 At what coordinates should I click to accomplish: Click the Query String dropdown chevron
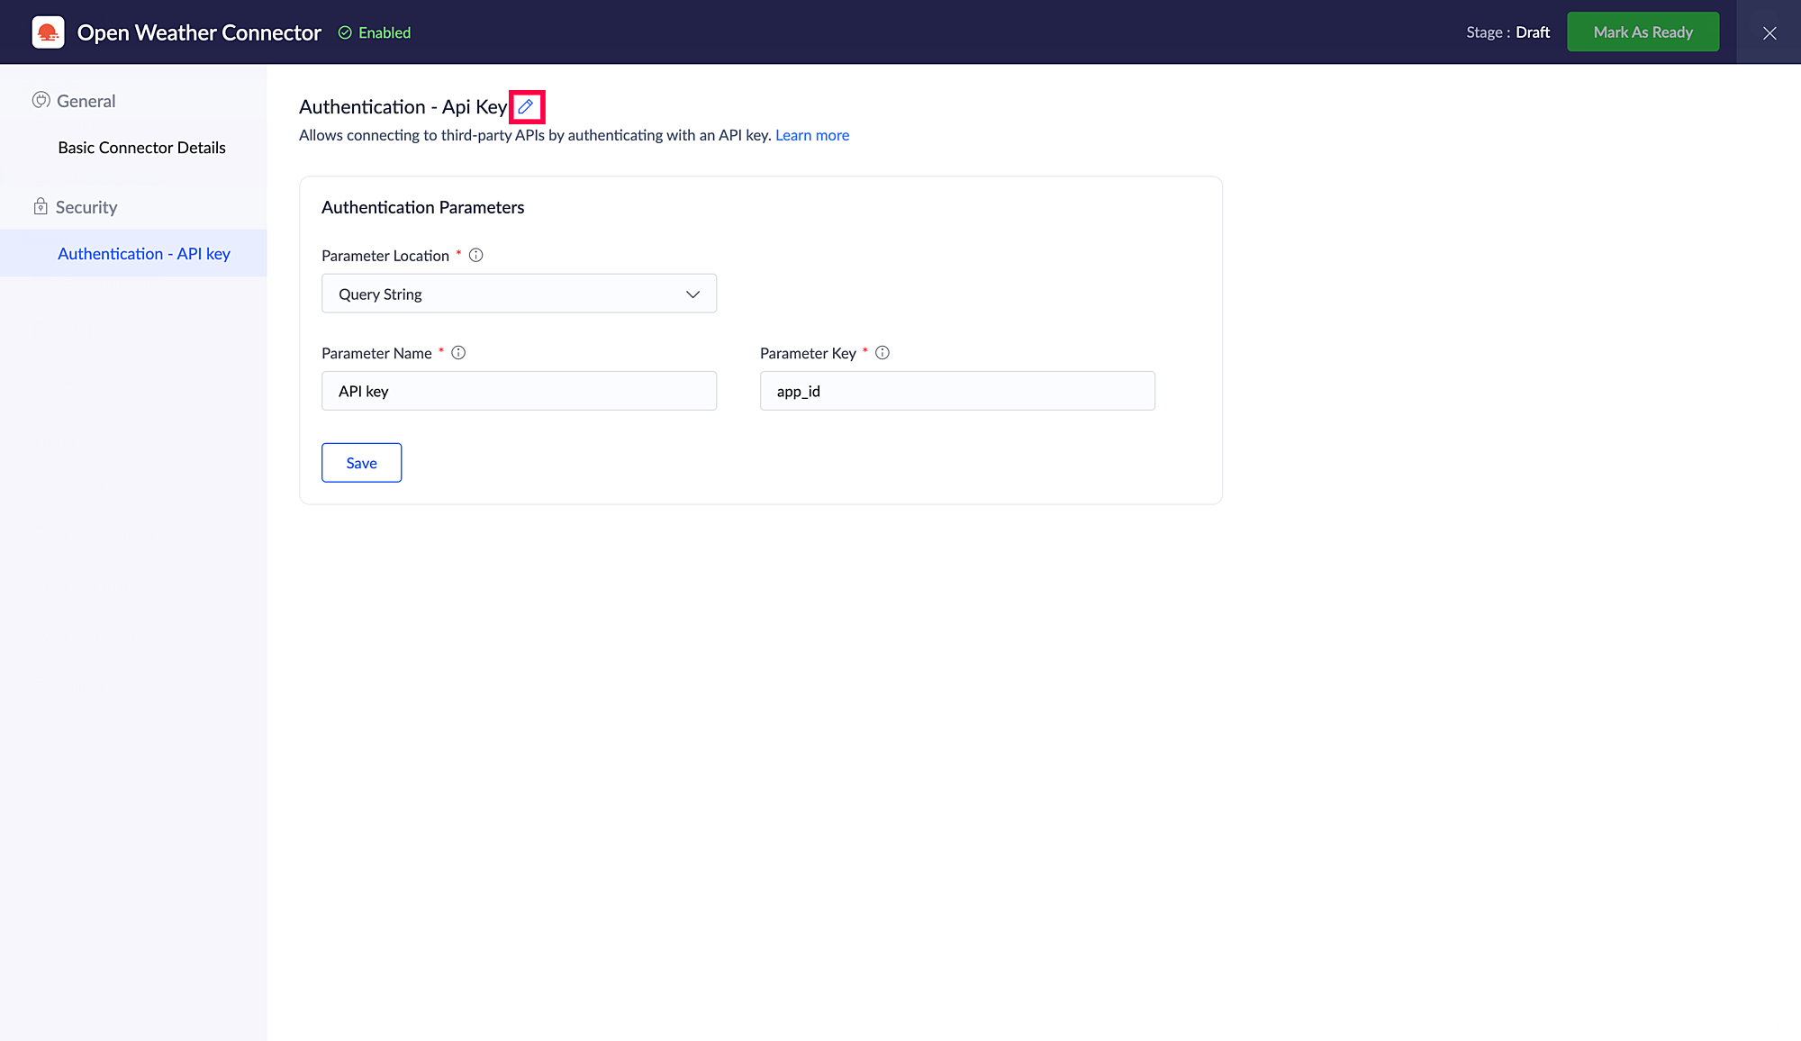pyautogui.click(x=692, y=294)
